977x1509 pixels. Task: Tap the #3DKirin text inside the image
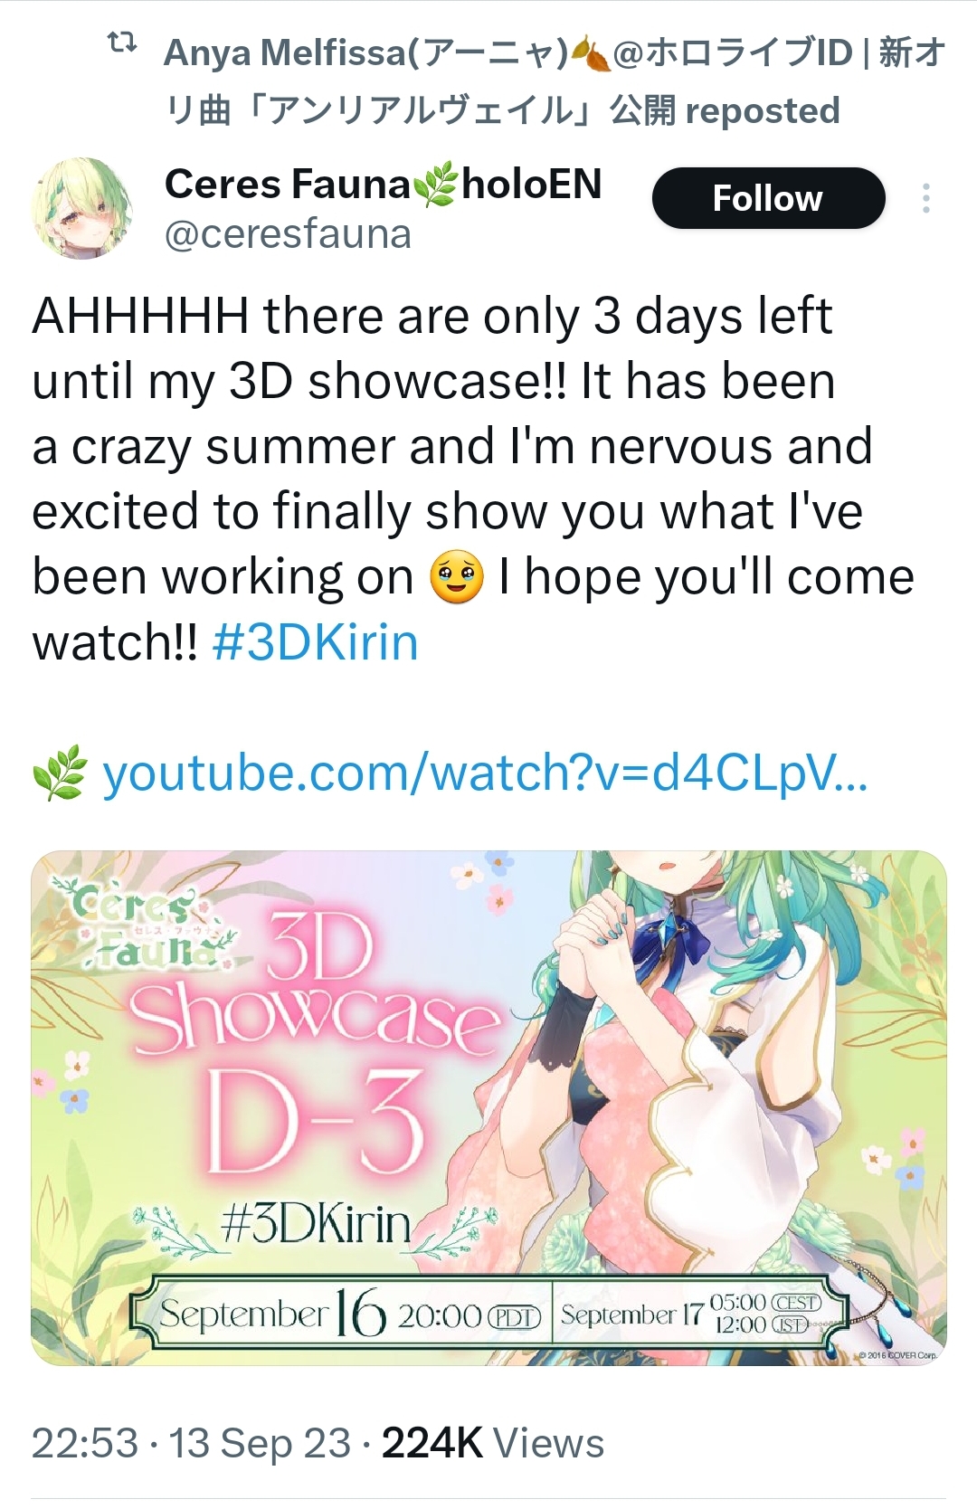click(316, 1224)
